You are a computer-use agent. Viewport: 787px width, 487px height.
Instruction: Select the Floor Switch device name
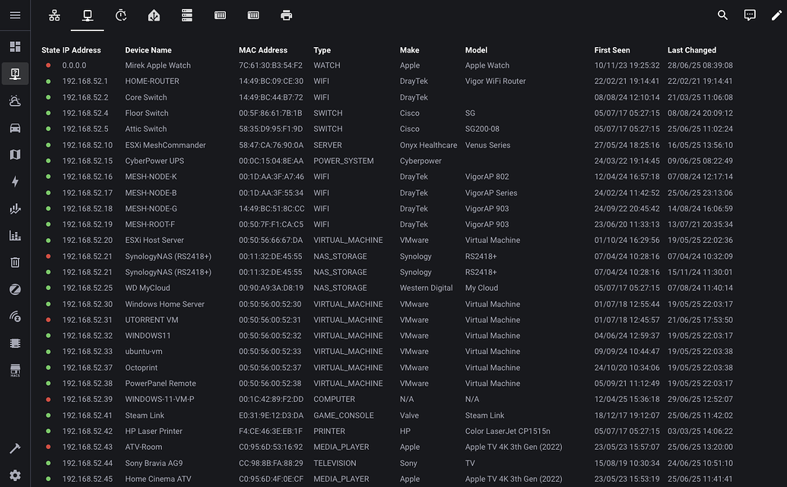coord(147,113)
